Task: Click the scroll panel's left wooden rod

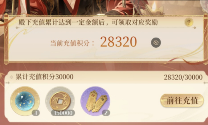Action: click(x=6, y=39)
